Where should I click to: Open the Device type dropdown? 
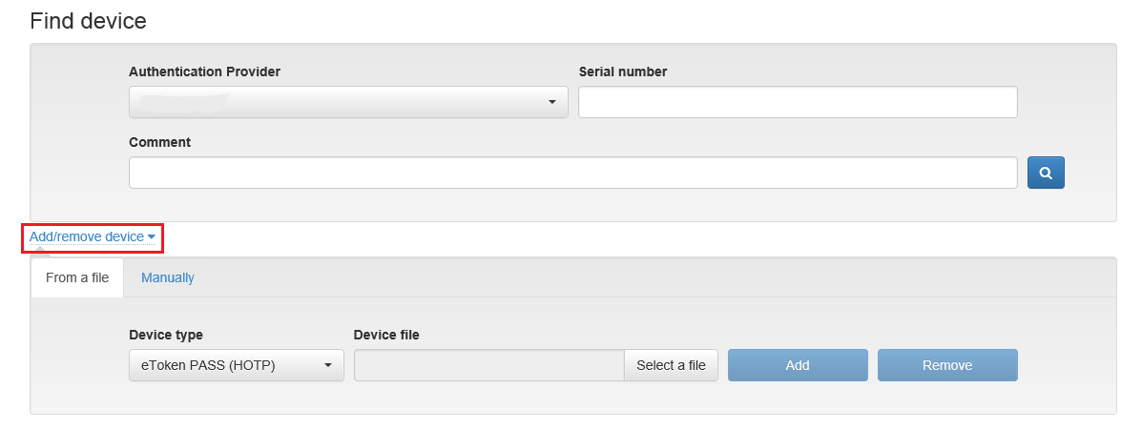coord(236,365)
